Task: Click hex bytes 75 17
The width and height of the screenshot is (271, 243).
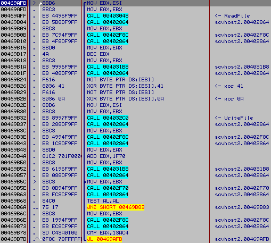Action: coord(50,207)
